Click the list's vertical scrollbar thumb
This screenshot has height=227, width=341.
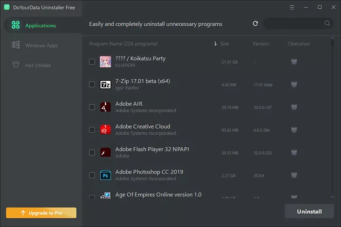(x=332, y=43)
